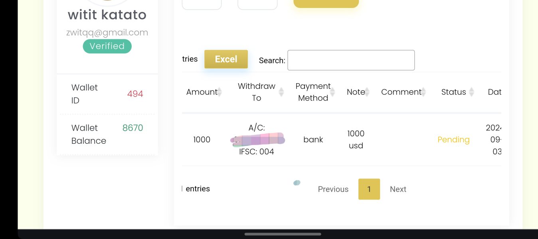538x239 pixels.
Task: Click the Date column header
Action: (494, 92)
